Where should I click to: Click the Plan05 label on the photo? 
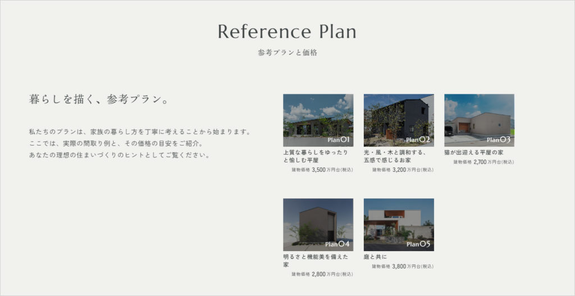pyautogui.click(x=418, y=244)
